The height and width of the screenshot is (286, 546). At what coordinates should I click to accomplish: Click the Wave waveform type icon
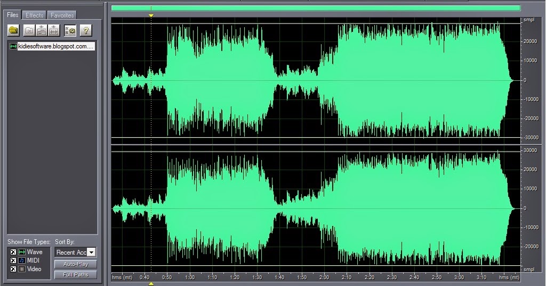pos(21,252)
